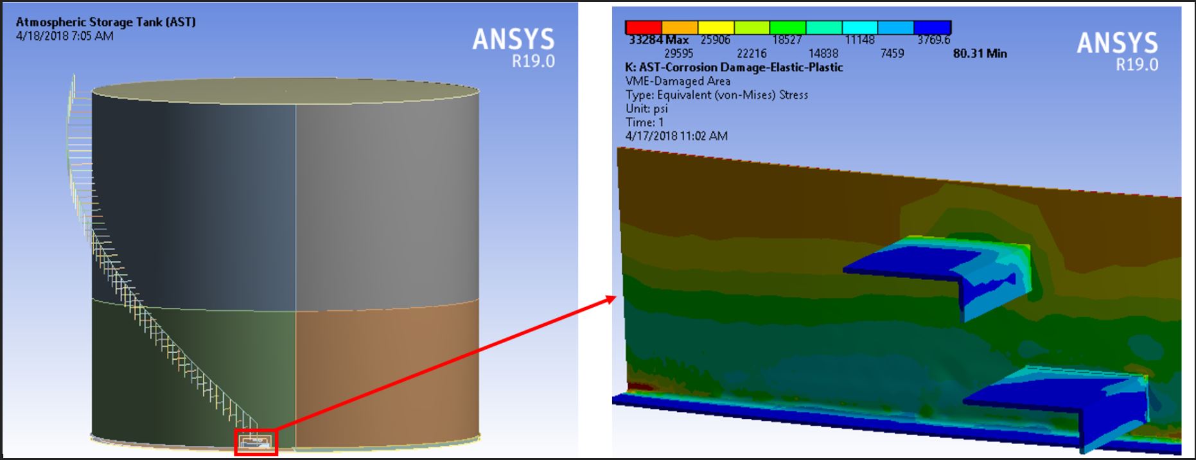Click 'K: AST-Corrosion Damage-Elastic-Plastic' heading
The image size is (1196, 460).
[734, 67]
